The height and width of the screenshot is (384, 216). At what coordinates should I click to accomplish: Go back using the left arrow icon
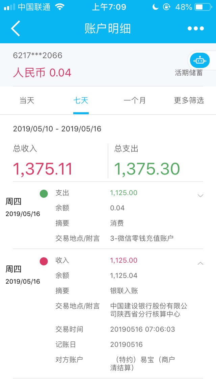(x=15, y=28)
